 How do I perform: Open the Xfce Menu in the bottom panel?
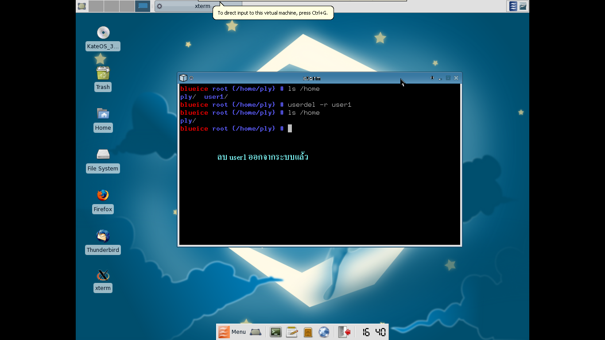(x=232, y=332)
